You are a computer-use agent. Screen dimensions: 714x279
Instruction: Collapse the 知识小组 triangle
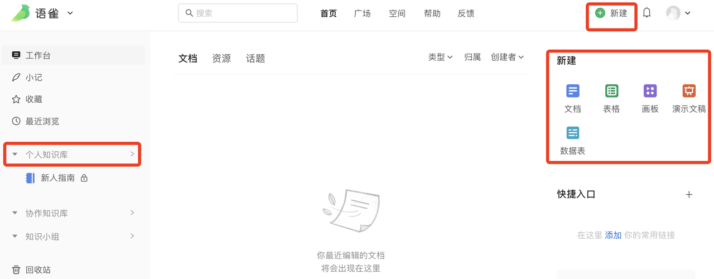coord(15,237)
